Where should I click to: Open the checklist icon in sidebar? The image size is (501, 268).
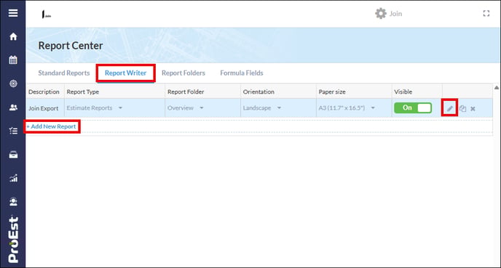[13, 131]
